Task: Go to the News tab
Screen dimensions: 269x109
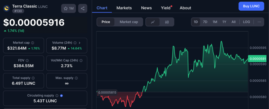Action: 146,8
